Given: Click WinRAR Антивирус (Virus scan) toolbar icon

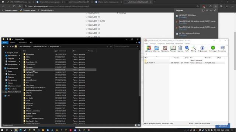Looking at the screenshot, I should (213, 49).
